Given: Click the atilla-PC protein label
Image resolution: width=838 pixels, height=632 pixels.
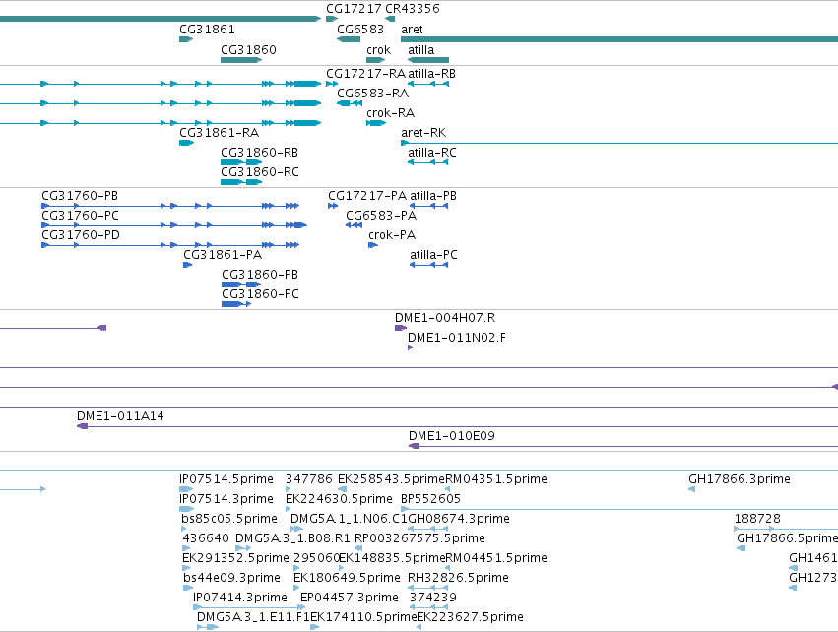Looking at the screenshot, I should click(433, 255).
